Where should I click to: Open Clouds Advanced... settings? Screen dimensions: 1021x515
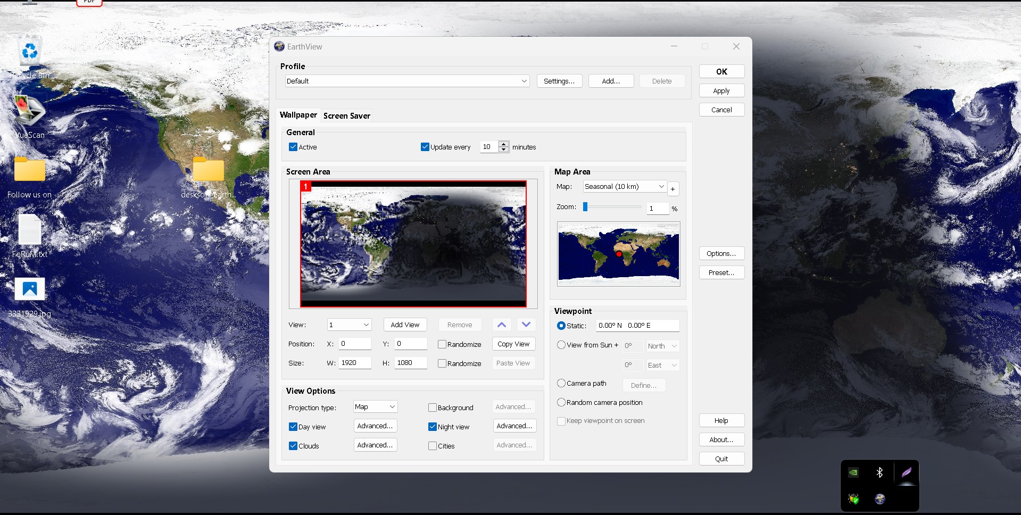click(x=375, y=445)
